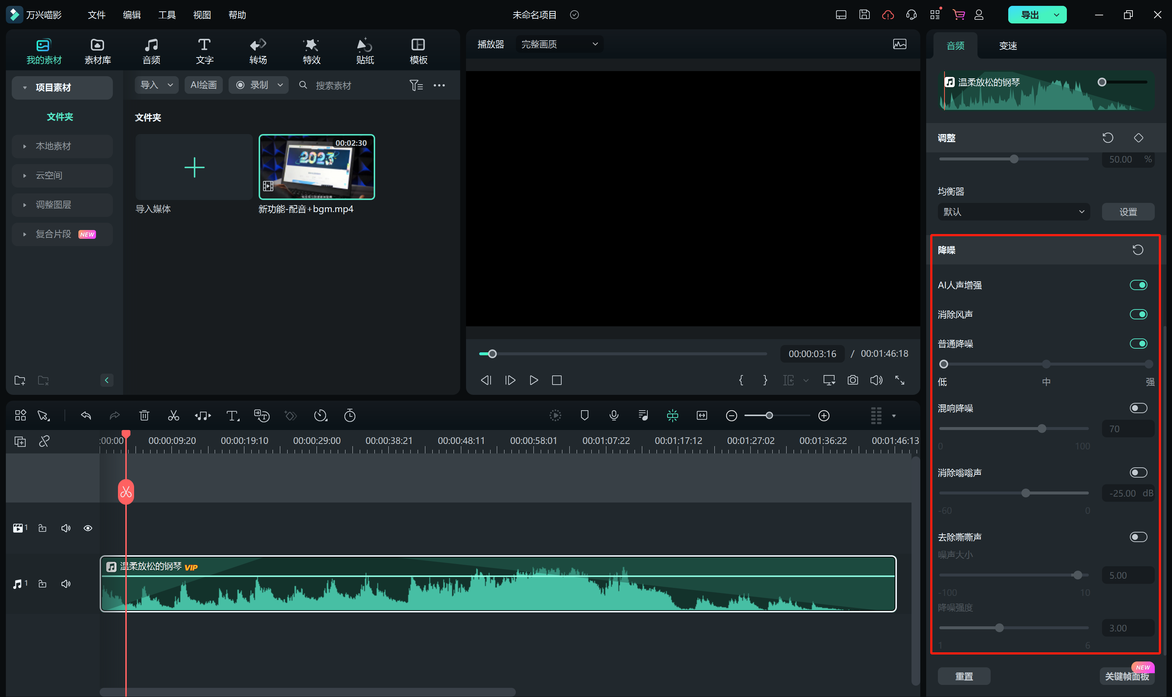Open the 工具 menu
This screenshot has width=1172, height=697.
[x=167, y=15]
